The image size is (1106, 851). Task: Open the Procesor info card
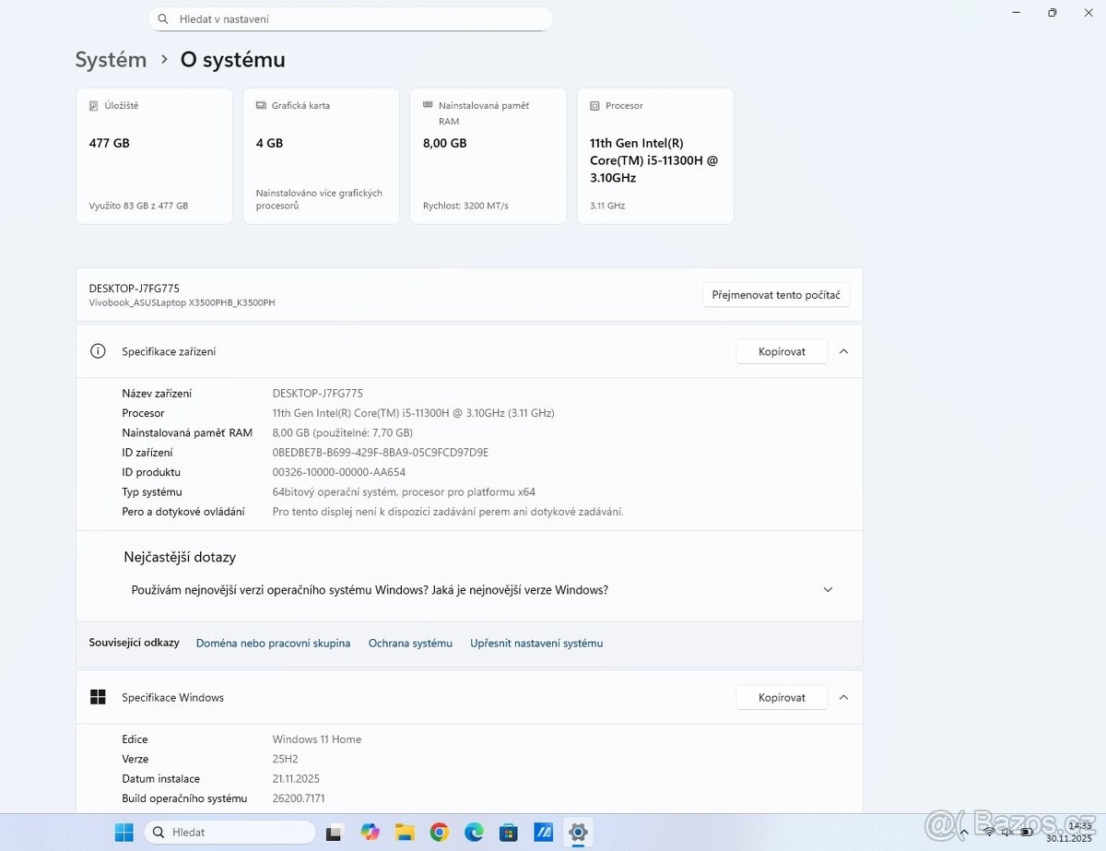(654, 155)
